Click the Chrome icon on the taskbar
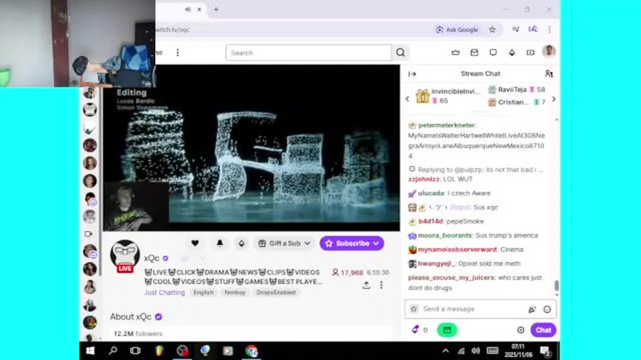641x360 pixels. 251,351
